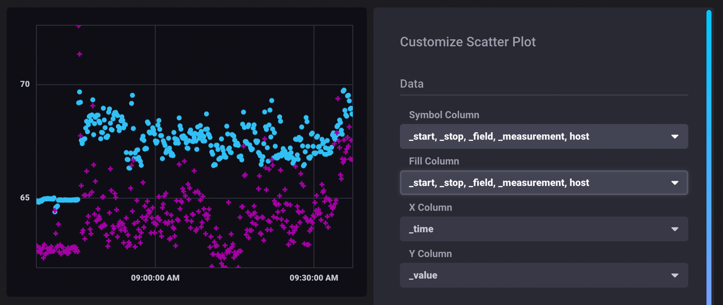Click the caret arrow in X Column selector
Image resolution: width=723 pixels, height=305 pixels.
[x=675, y=229]
